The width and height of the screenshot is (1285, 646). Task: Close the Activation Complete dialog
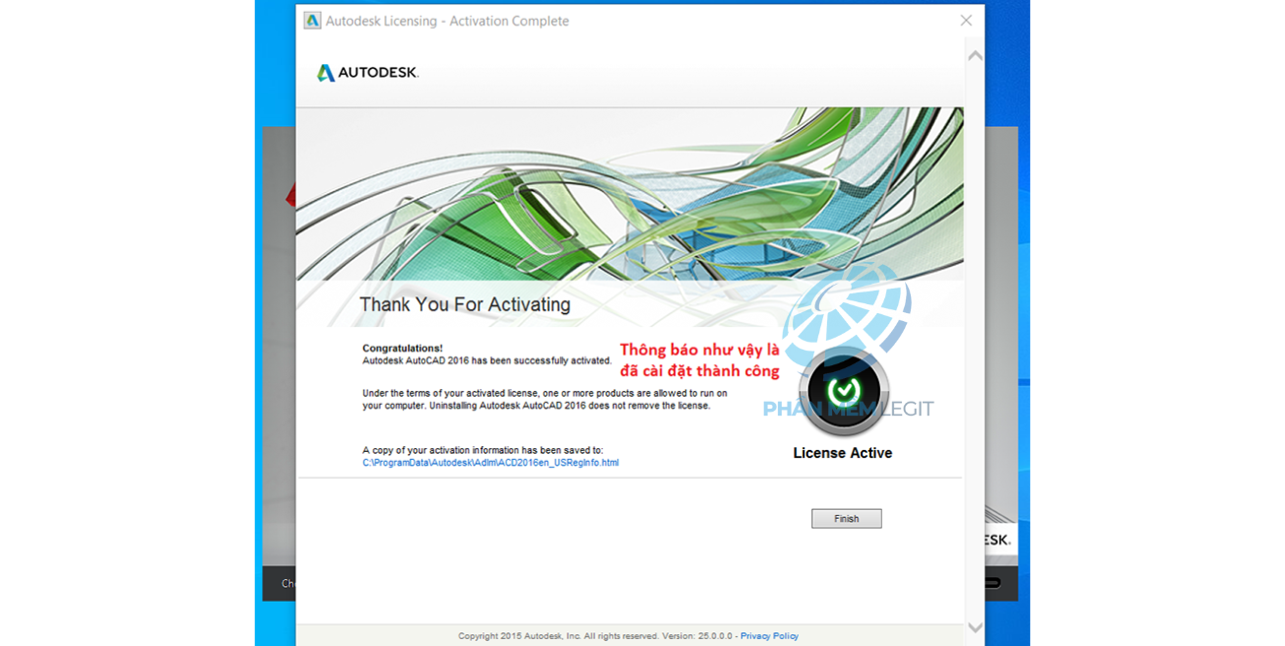(966, 21)
